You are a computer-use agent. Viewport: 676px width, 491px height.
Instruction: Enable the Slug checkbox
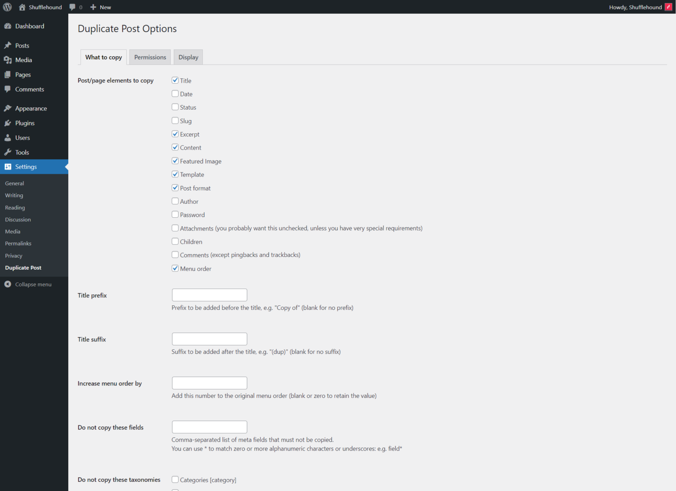tap(175, 121)
